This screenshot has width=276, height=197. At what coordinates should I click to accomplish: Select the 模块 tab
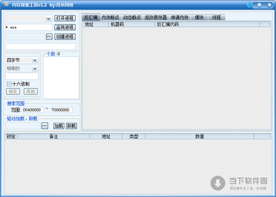tap(199, 17)
